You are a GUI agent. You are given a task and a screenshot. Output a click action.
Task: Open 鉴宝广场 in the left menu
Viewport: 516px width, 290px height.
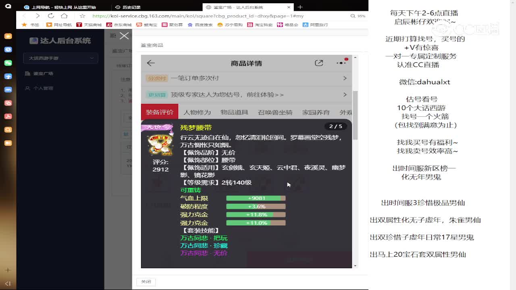click(x=43, y=73)
